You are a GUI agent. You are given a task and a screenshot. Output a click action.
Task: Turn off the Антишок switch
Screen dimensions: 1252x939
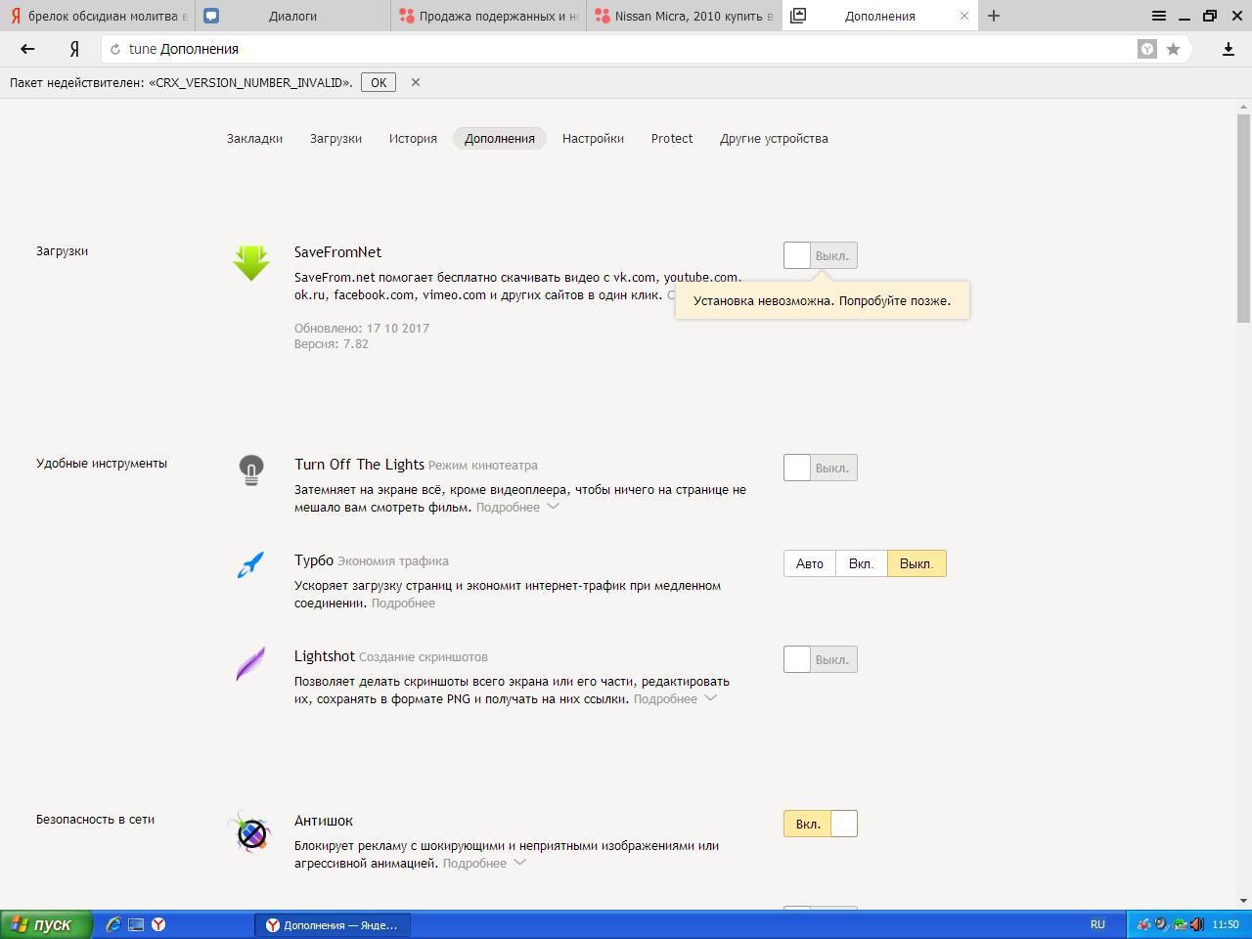pyautogui.click(x=821, y=824)
